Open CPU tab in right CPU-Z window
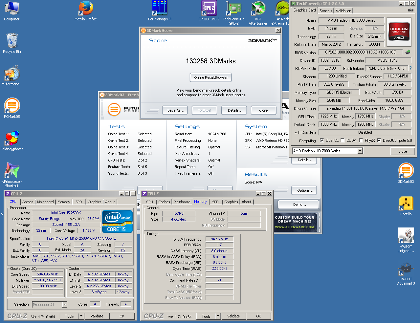Screen dimensions: 420x323 150,202
